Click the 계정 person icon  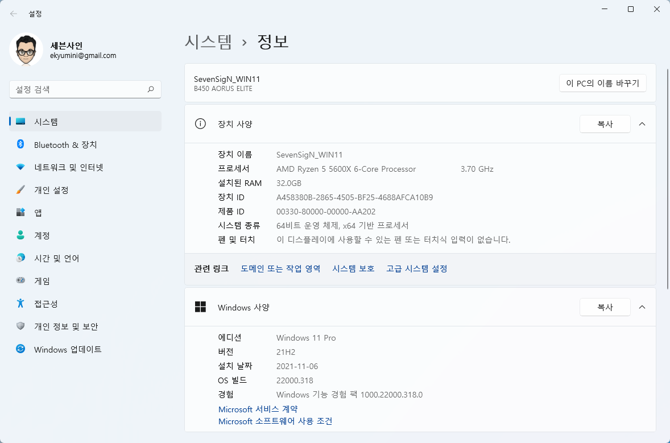pyautogui.click(x=20, y=235)
